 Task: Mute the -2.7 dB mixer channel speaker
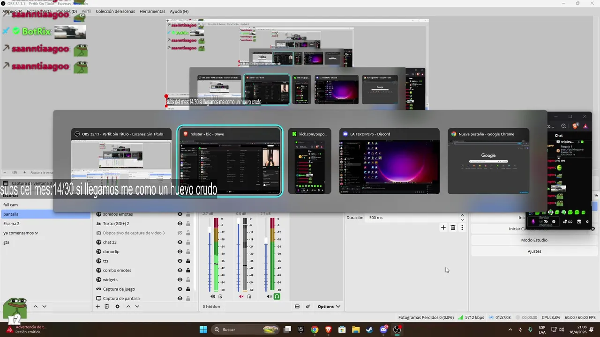[213, 296]
